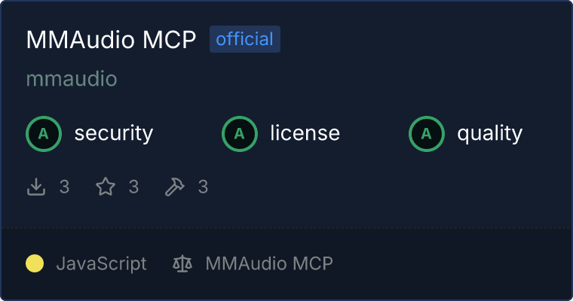Screen dimensions: 573x301
Task: Click the tools count number
Action: 203,187
